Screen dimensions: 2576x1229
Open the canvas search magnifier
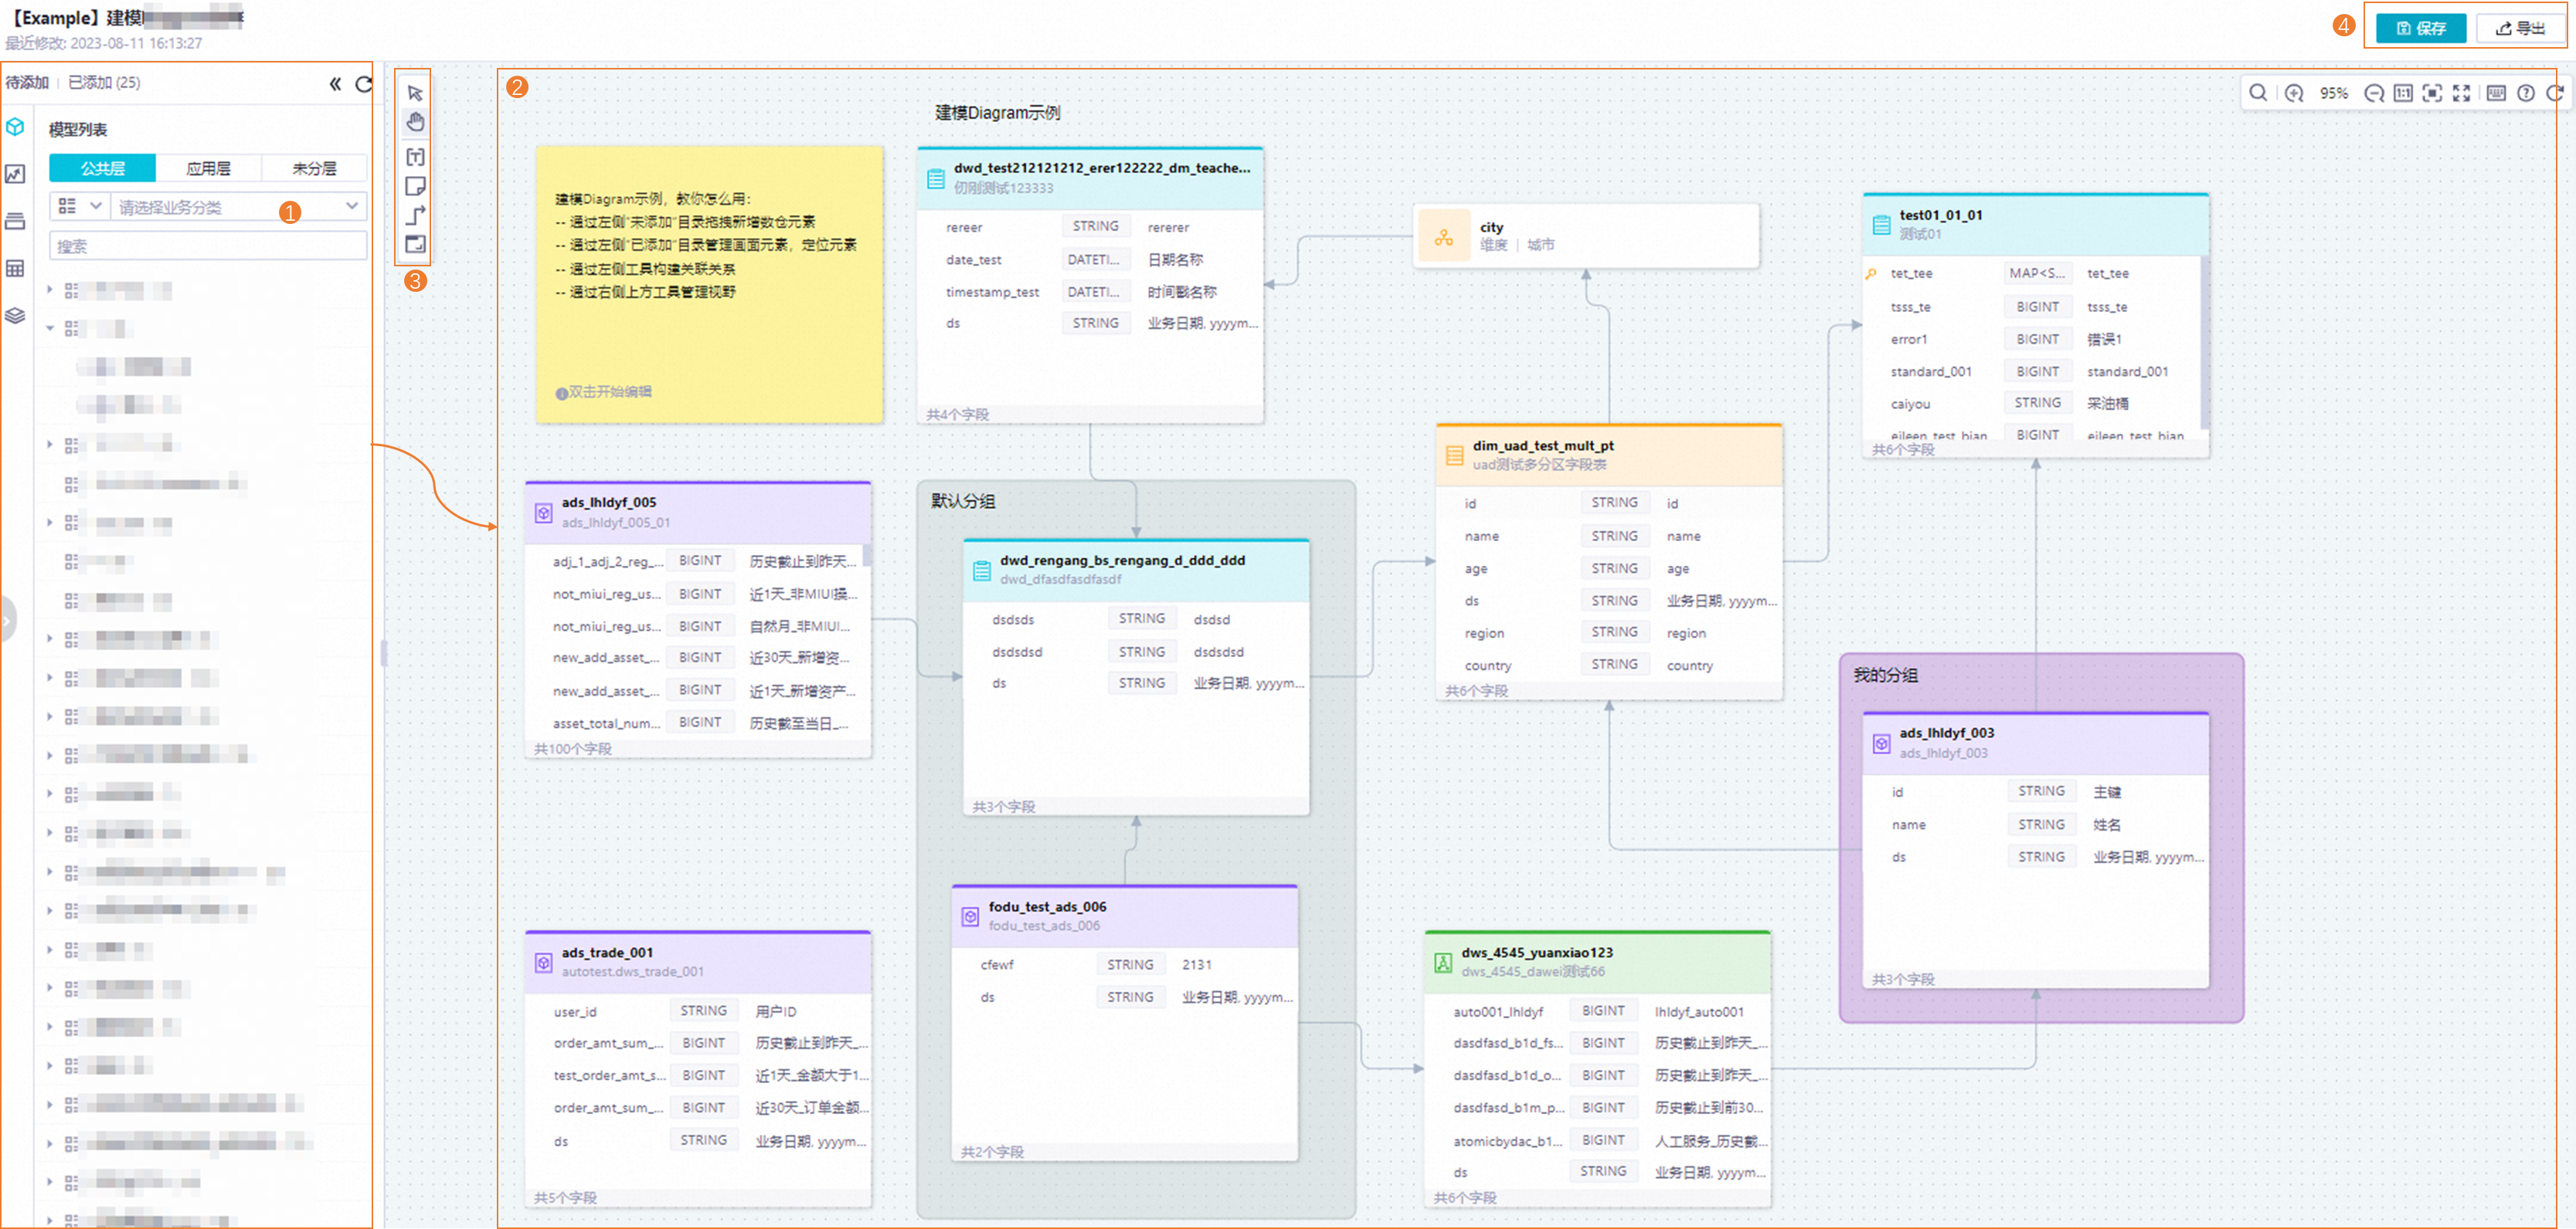(x=2258, y=93)
